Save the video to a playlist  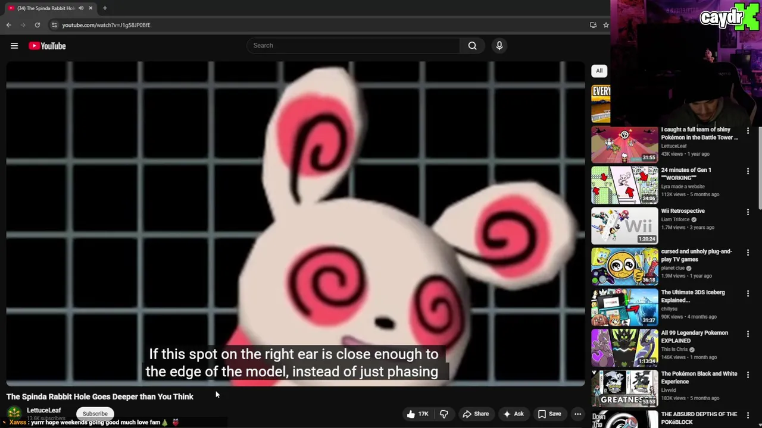coord(549,414)
